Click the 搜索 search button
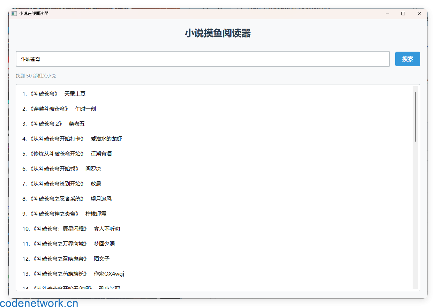 pos(407,59)
